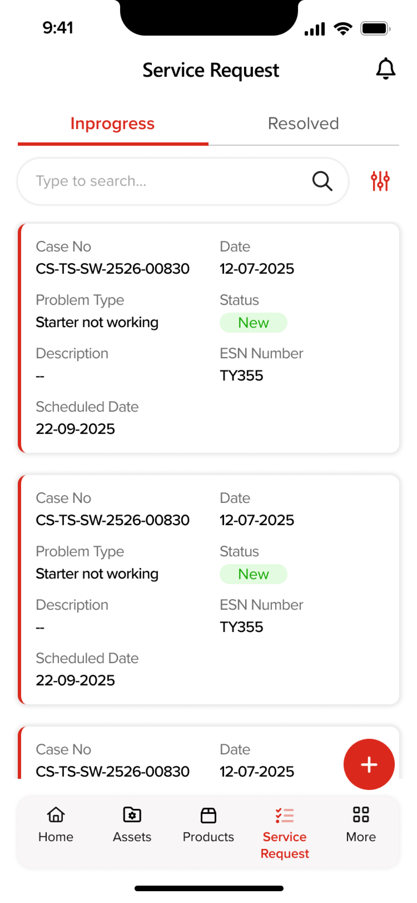This screenshot has width=417, height=903.
Task: Tap ESN Number TY355 on second card
Action: point(241,627)
